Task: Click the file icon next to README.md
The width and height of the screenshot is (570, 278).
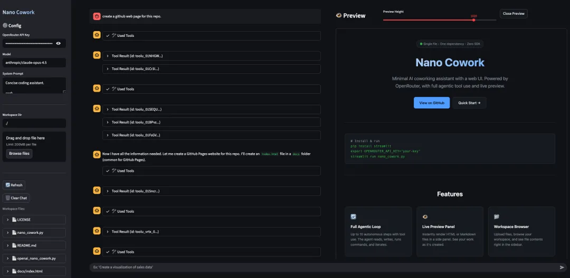Action: [x=15, y=245]
